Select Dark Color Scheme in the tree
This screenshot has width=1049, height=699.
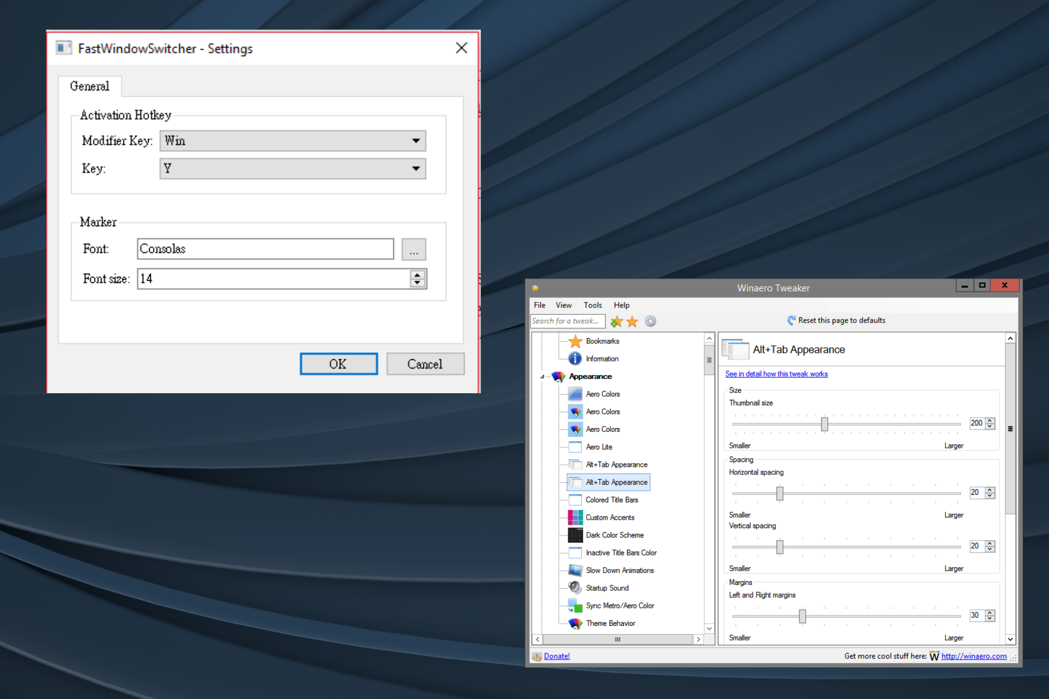(615, 535)
